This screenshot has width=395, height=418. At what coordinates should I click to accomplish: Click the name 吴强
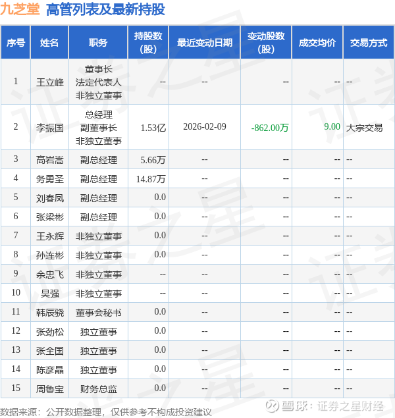coord(50,294)
